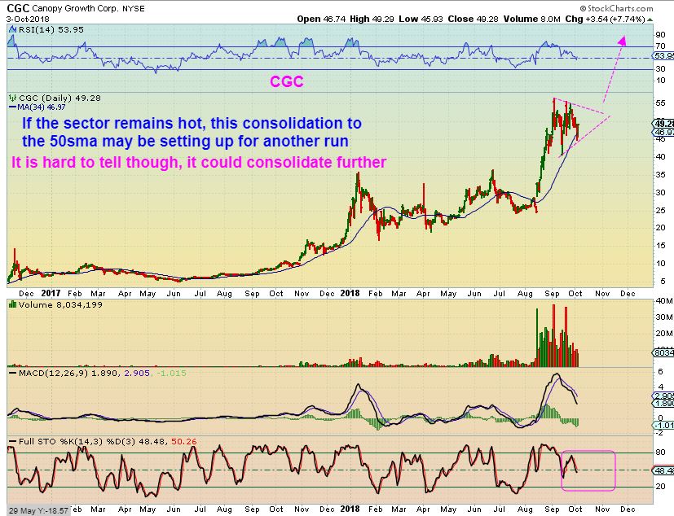
Task: Click the volume bars icon beside Volume 8,034,199
Action: tap(12, 304)
